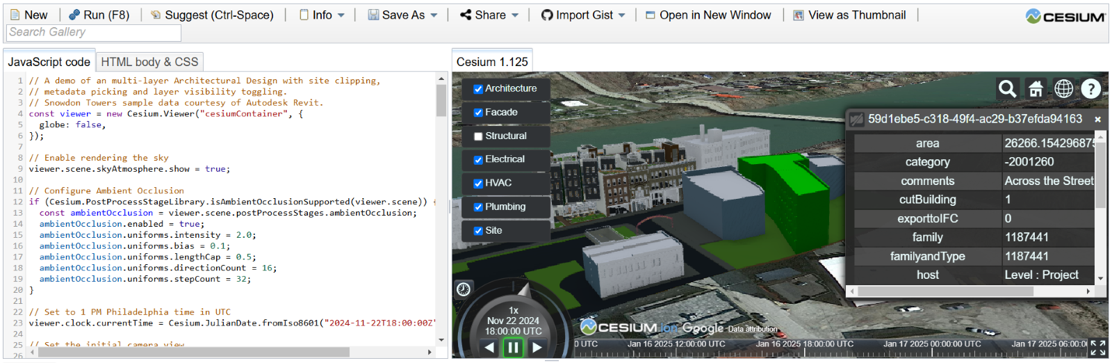Image resolution: width=1112 pixels, height=363 pixels.
Task: Close the feature info box
Action: pyautogui.click(x=1098, y=120)
